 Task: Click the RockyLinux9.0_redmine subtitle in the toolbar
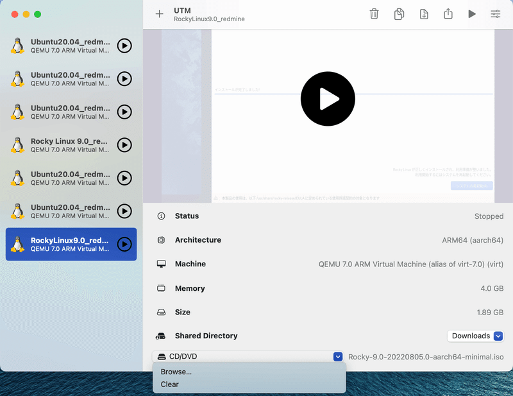(209, 19)
